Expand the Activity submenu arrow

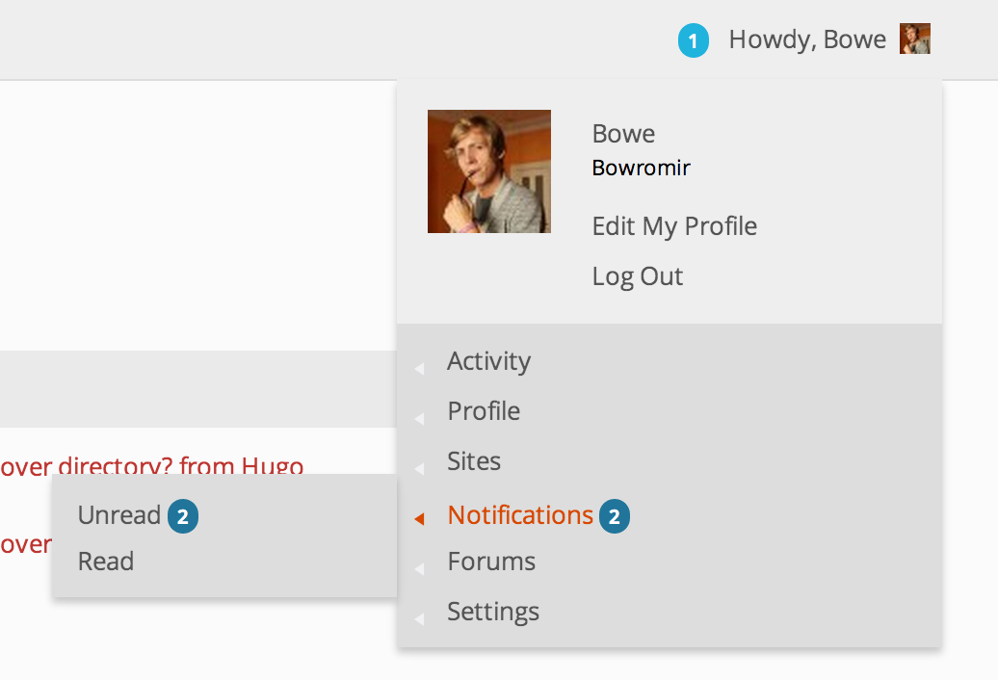tap(419, 368)
